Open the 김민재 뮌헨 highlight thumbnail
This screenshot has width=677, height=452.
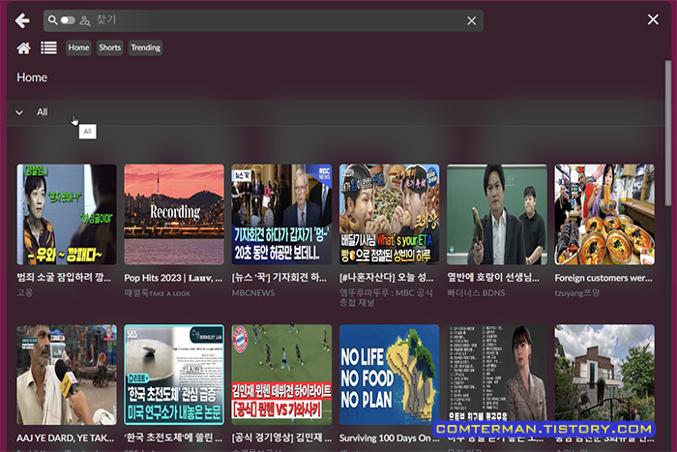tap(281, 375)
